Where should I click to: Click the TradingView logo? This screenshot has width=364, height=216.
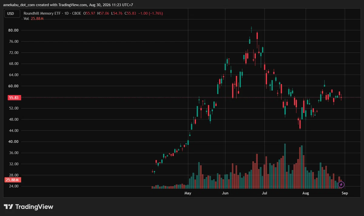29,207
